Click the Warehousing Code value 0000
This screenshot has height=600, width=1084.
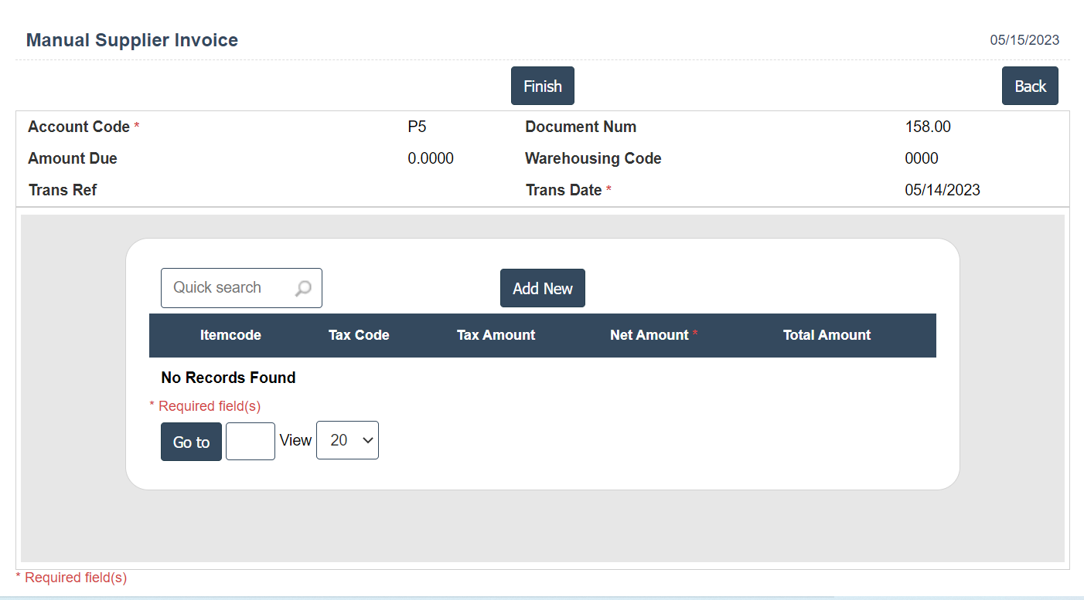click(922, 158)
